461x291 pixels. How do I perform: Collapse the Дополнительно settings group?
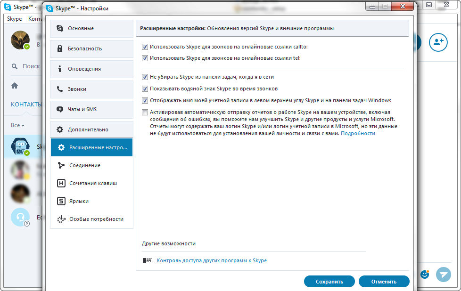coord(92,129)
